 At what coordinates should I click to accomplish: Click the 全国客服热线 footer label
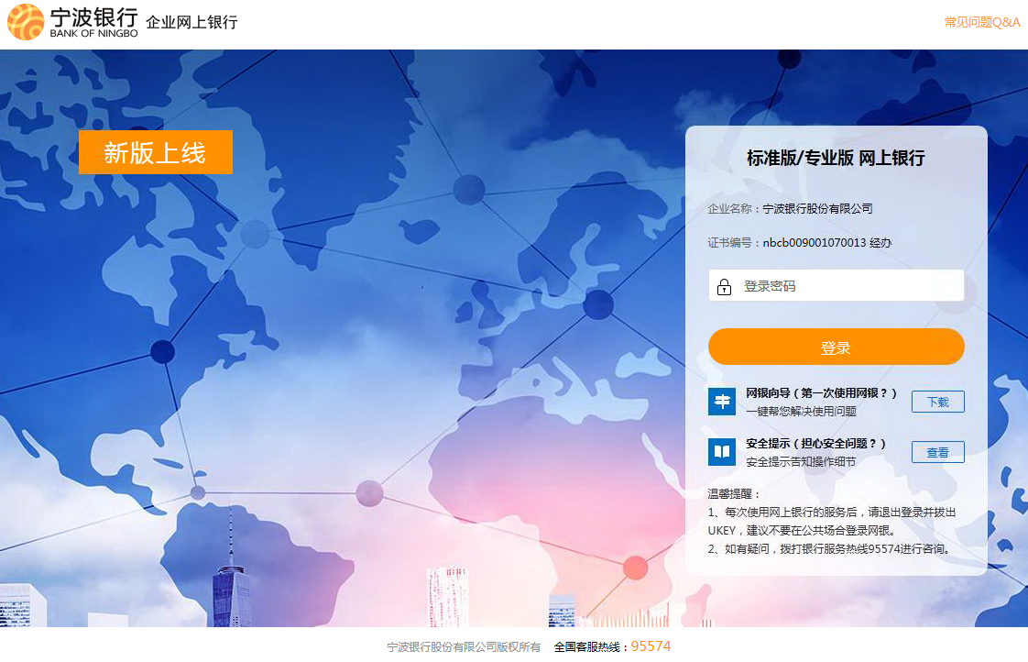[x=591, y=647]
